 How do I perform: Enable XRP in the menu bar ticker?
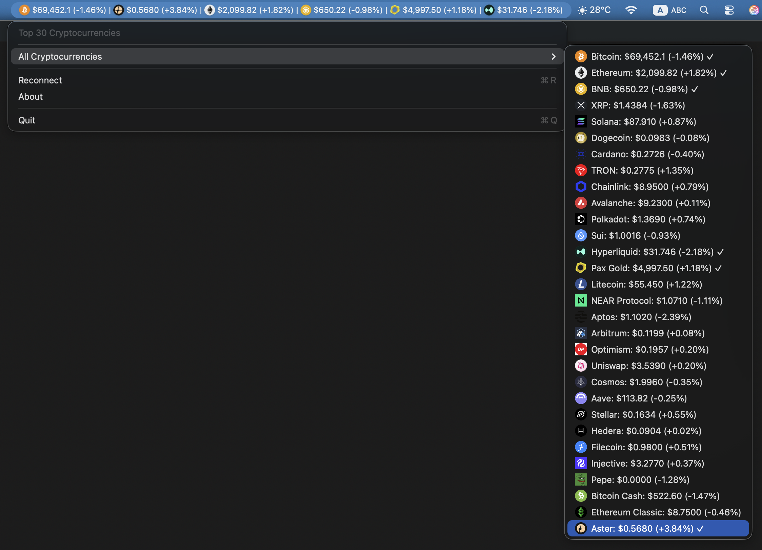[x=638, y=105]
